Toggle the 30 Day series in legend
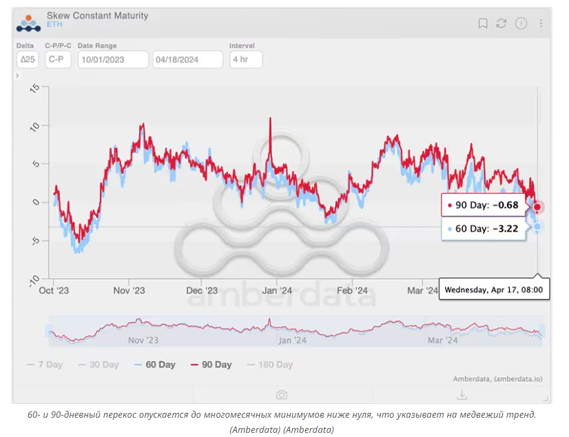 (x=99, y=365)
